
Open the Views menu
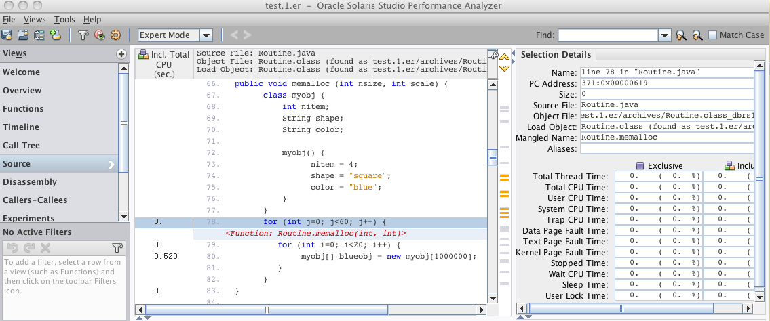coord(35,20)
